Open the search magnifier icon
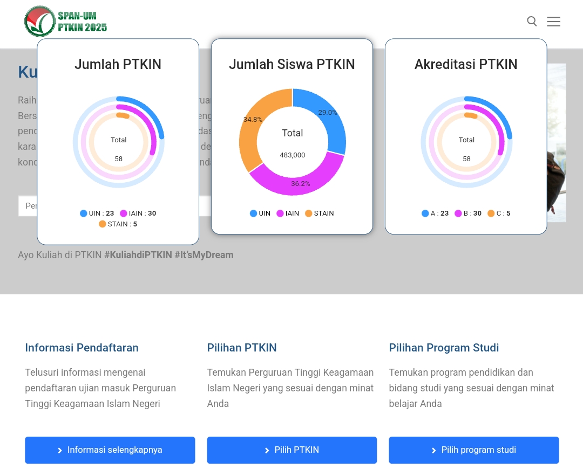 [x=532, y=22]
